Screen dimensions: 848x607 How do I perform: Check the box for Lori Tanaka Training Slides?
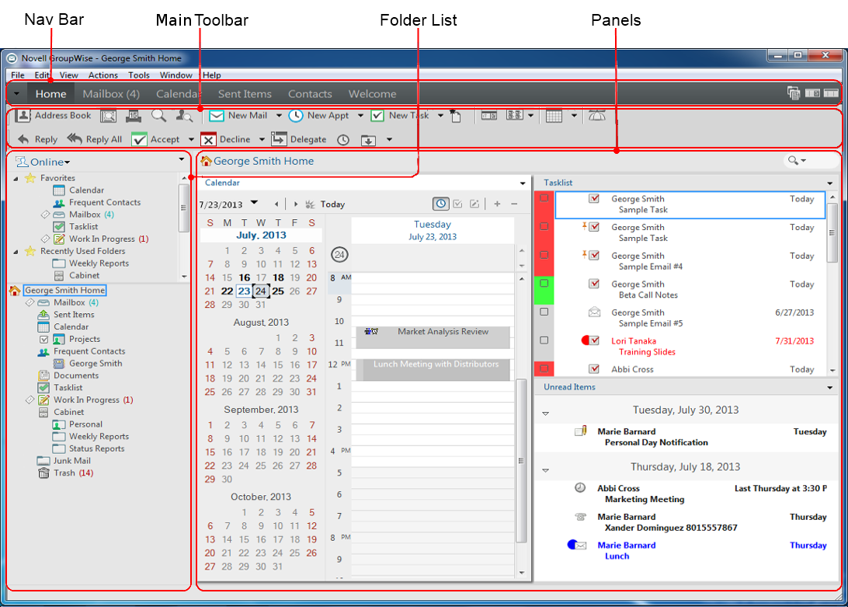pyautogui.click(x=544, y=340)
